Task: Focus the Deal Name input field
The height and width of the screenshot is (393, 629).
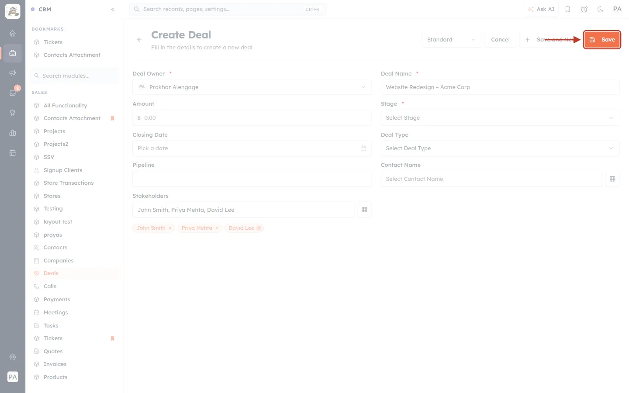Action: (x=500, y=87)
